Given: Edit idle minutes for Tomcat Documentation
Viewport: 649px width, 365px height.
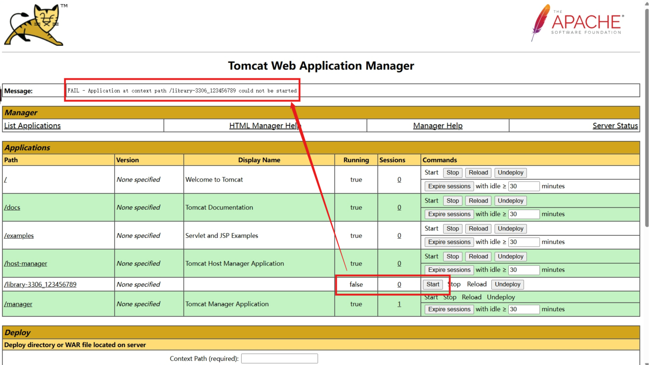Looking at the screenshot, I should [x=524, y=214].
